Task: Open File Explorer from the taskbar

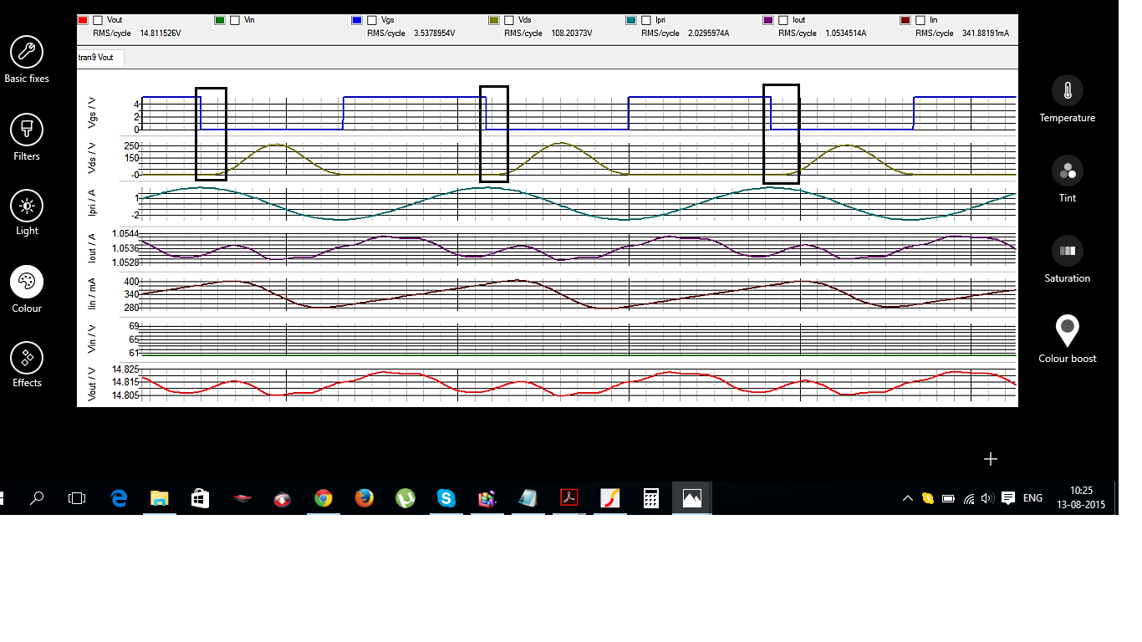Action: pyautogui.click(x=159, y=498)
